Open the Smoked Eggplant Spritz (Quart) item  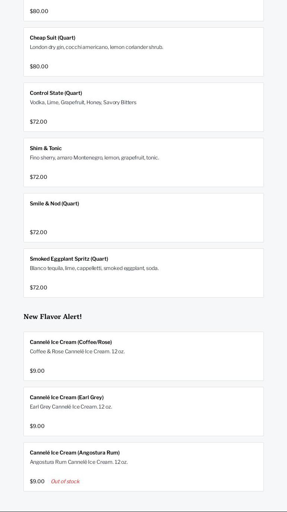[69, 259]
